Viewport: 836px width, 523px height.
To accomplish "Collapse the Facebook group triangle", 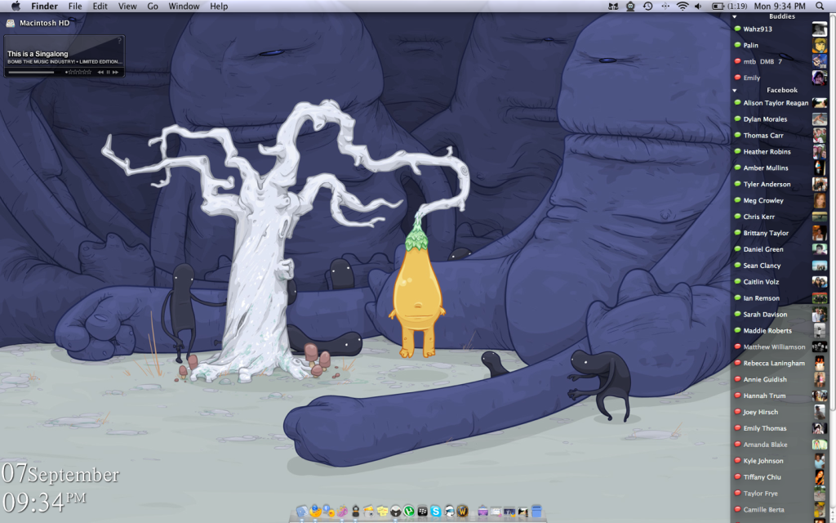I will point(735,90).
